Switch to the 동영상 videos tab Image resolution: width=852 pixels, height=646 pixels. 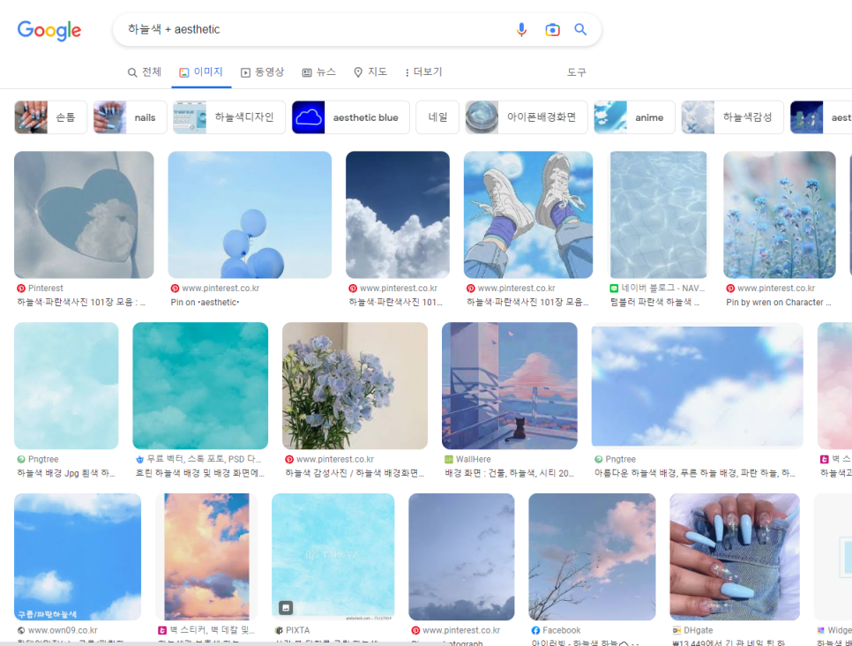click(262, 72)
